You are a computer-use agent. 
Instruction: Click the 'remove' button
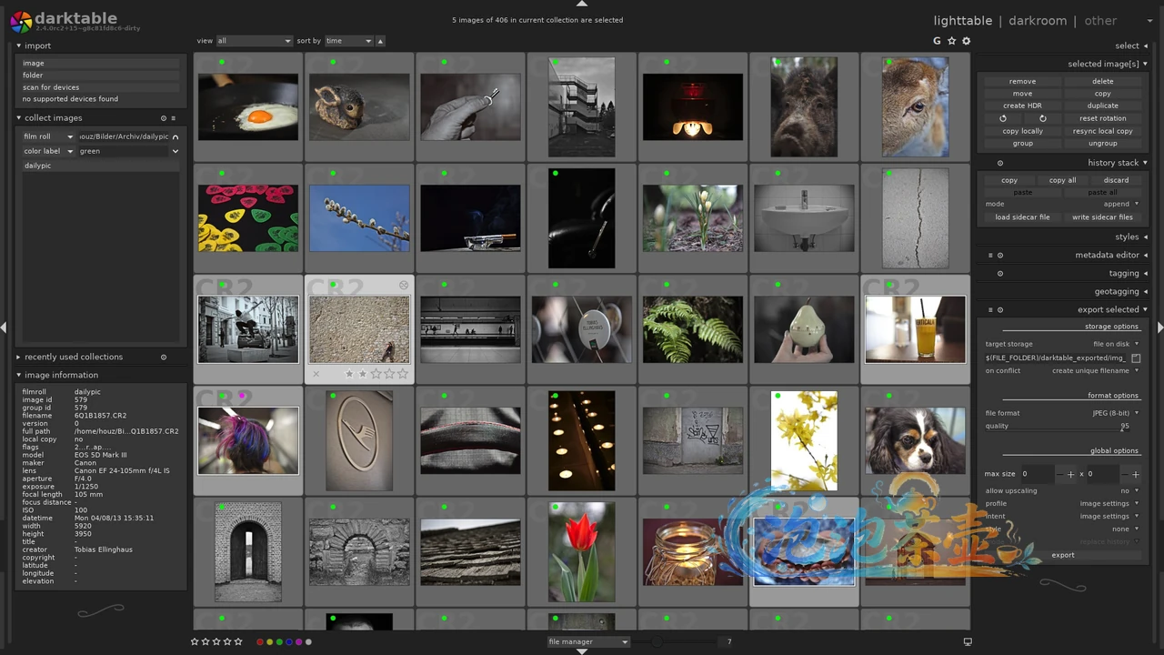coord(1022,81)
